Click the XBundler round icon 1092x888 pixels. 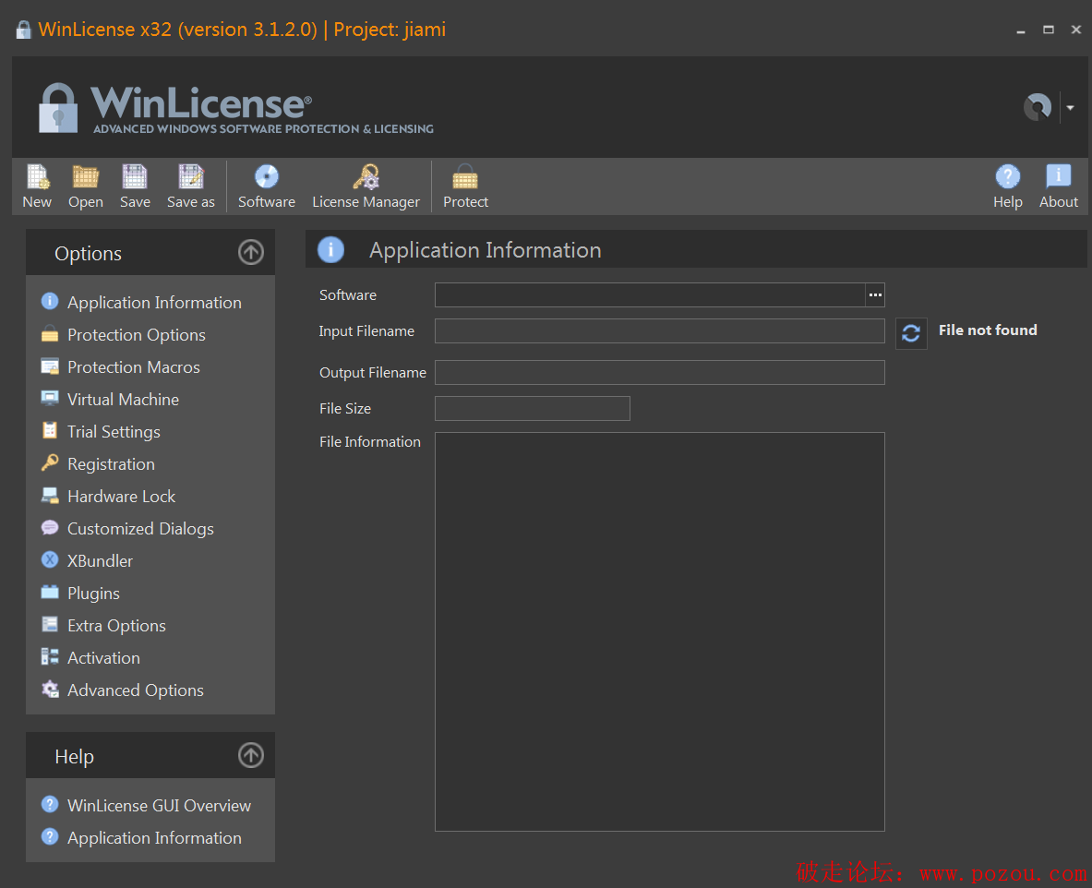tap(50, 559)
